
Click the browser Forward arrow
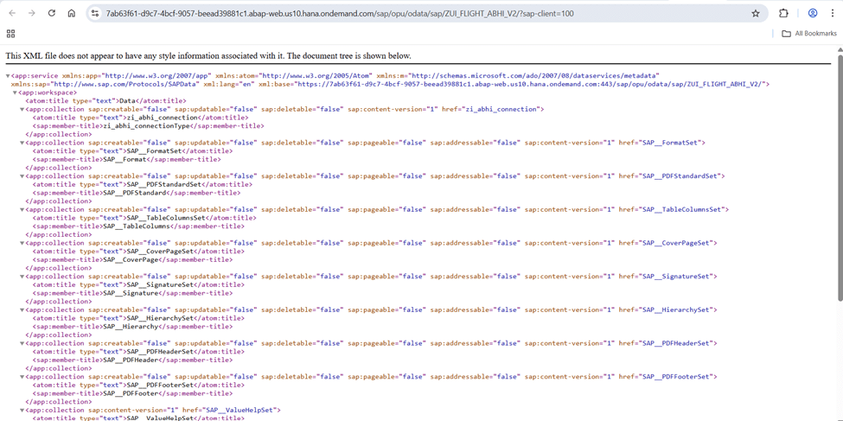(x=32, y=14)
